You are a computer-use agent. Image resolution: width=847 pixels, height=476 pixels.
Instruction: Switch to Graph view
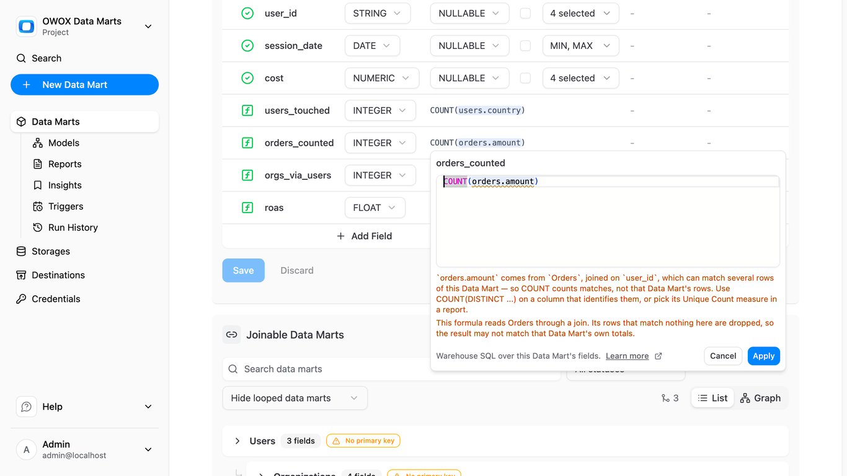tap(760, 398)
